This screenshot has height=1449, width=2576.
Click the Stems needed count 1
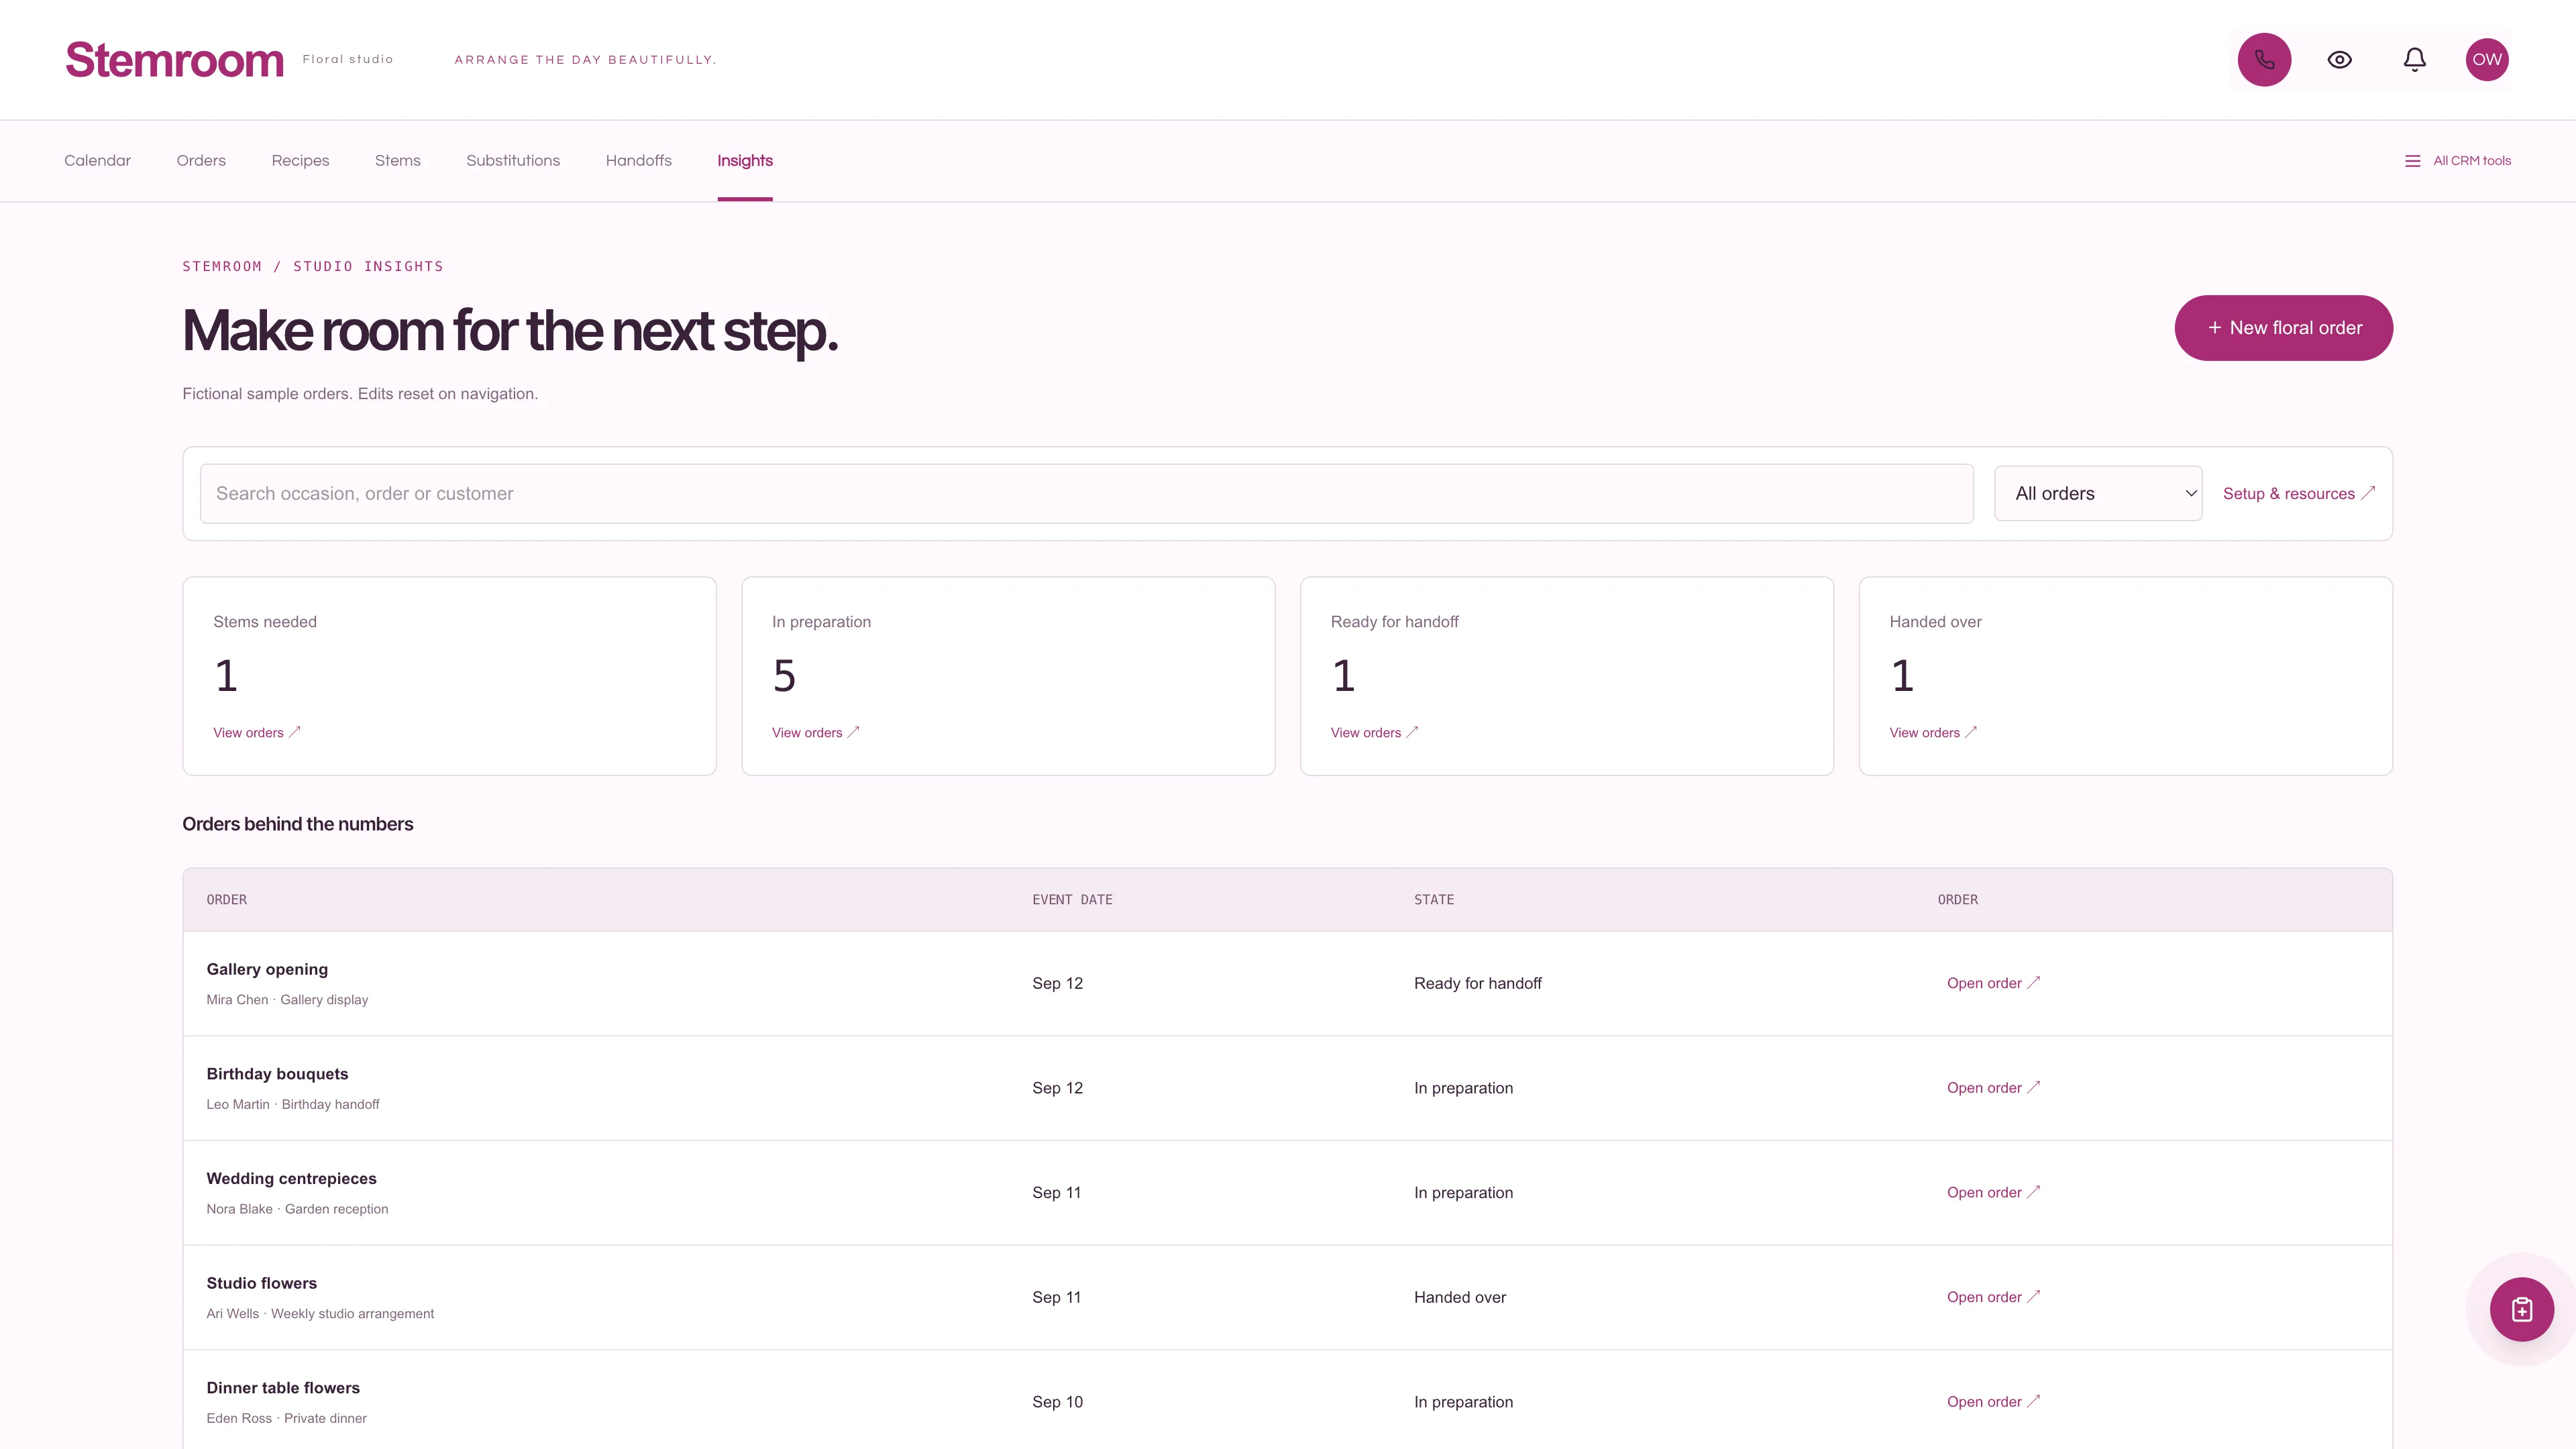pyautogui.click(x=226, y=676)
